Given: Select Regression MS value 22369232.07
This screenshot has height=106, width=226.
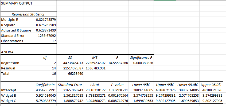Looking at the screenshot, I should (x=95, y=63).
